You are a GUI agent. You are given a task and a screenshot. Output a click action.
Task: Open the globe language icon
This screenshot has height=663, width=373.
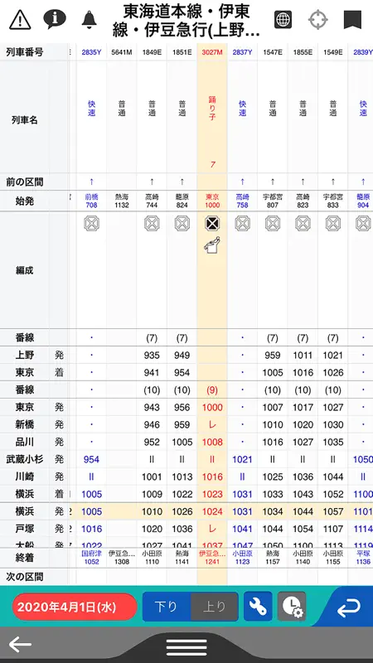pyautogui.click(x=283, y=19)
